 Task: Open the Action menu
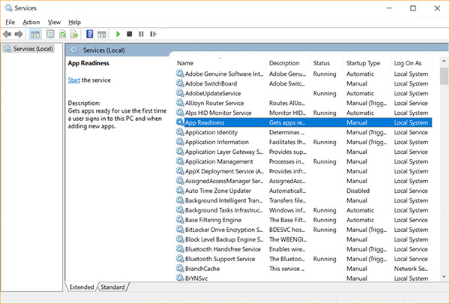(x=31, y=22)
